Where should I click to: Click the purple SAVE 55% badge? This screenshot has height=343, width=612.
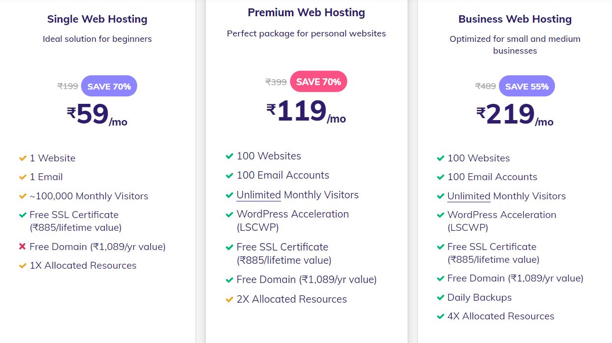(x=526, y=86)
